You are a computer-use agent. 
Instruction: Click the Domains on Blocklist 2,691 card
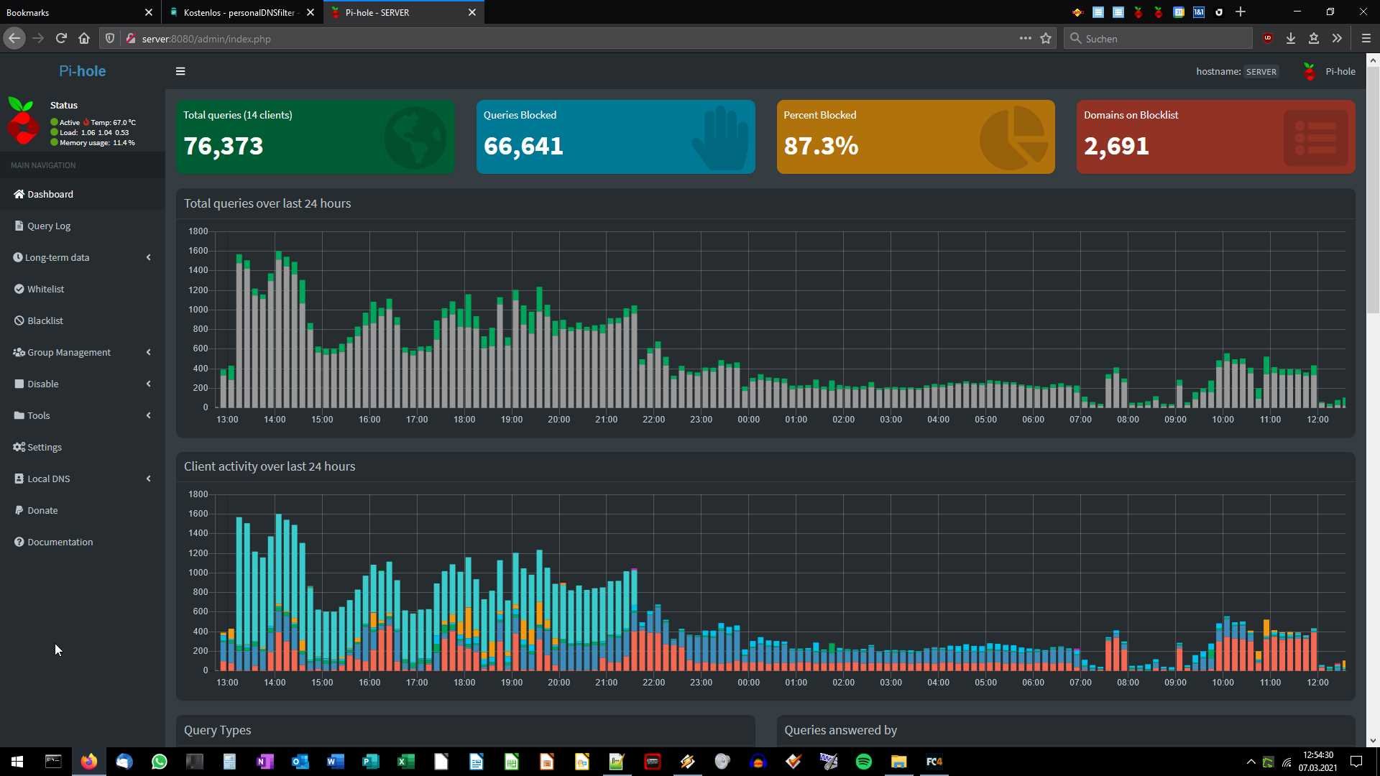(1216, 137)
